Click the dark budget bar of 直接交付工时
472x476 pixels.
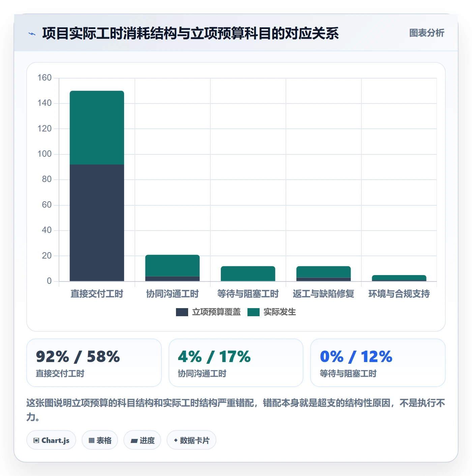[97, 223]
